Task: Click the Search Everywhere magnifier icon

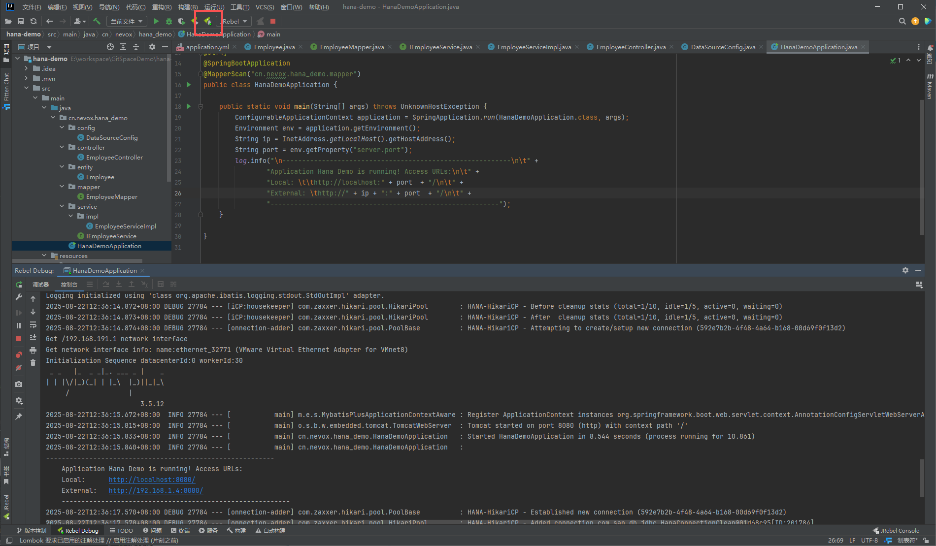Action: click(902, 21)
